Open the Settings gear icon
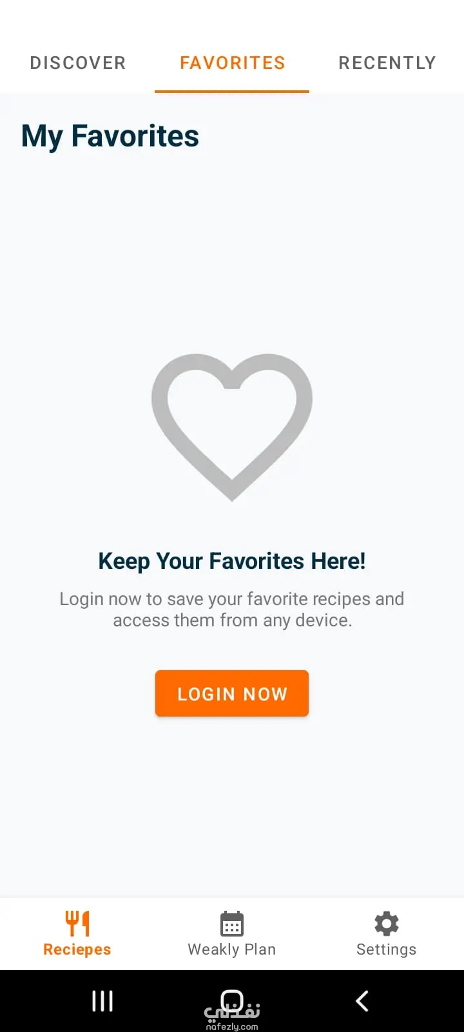The image size is (464, 1032). pos(387,924)
